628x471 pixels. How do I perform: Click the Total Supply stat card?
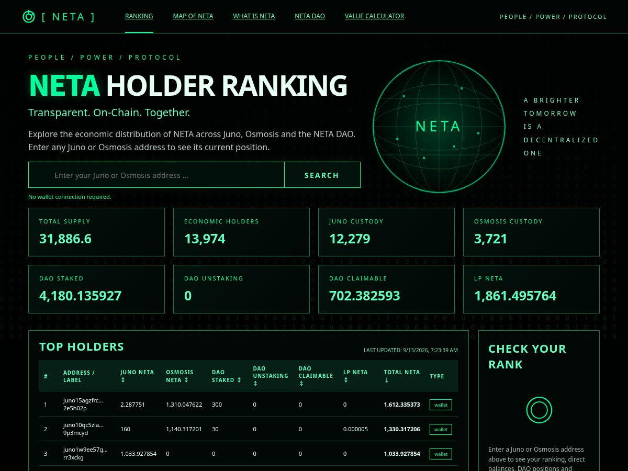96,232
